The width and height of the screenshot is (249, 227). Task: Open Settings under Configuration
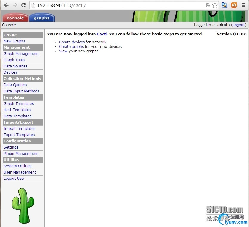tap(11, 147)
